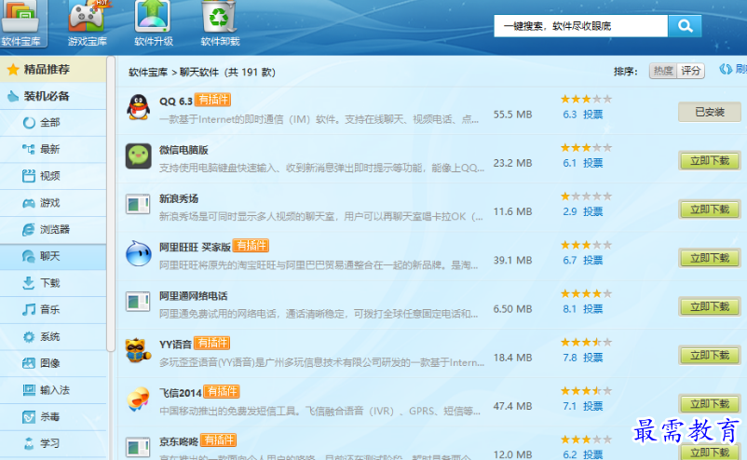Image resolution: width=747 pixels, height=460 pixels.
Task: Click the 有插件 badge beside QQ 6.3
Action: point(213,100)
